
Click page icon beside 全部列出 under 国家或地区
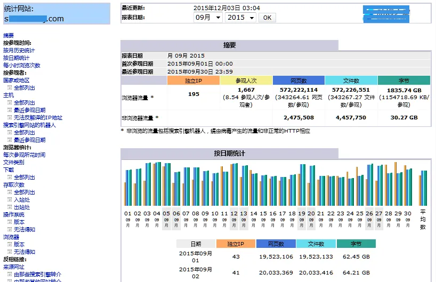pyautogui.click(x=10, y=87)
